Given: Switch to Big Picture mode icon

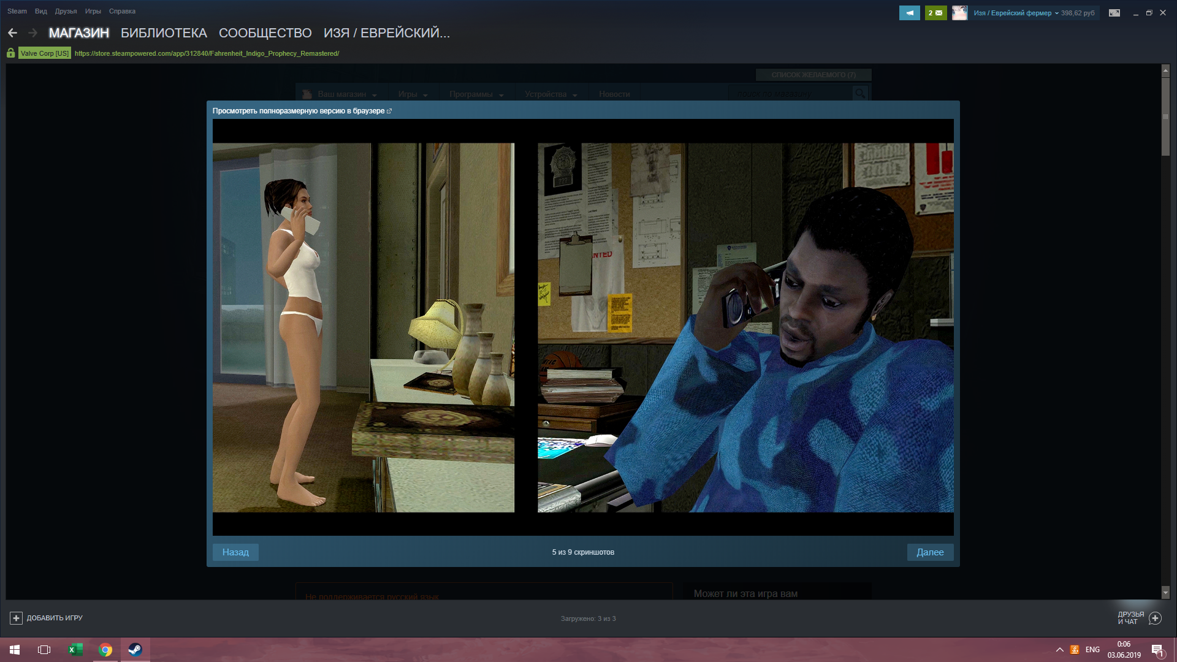Looking at the screenshot, I should click(x=1114, y=13).
